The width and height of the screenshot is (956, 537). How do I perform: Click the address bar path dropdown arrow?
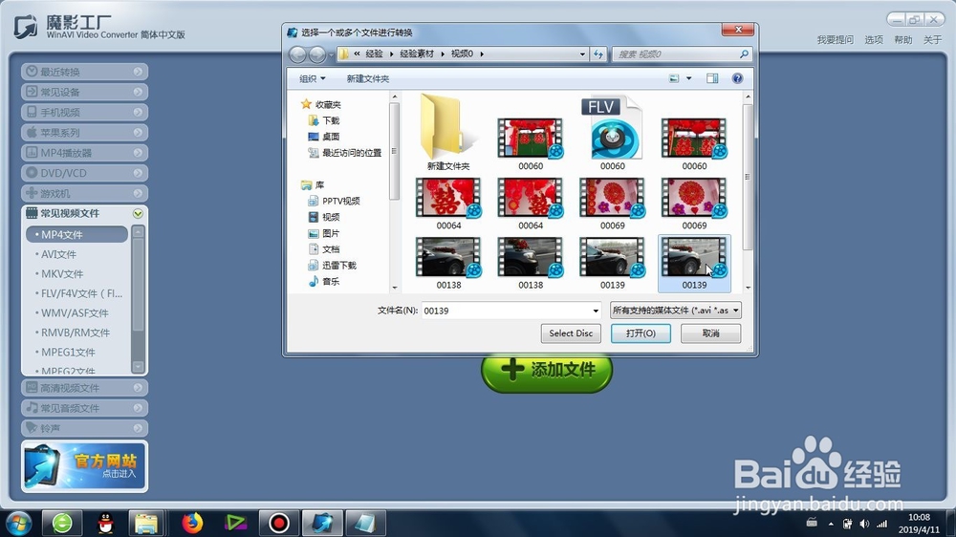582,54
